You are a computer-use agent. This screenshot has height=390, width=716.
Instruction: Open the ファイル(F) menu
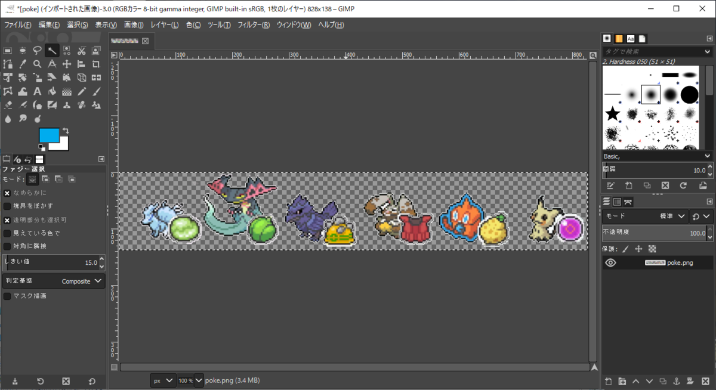[x=18, y=25]
